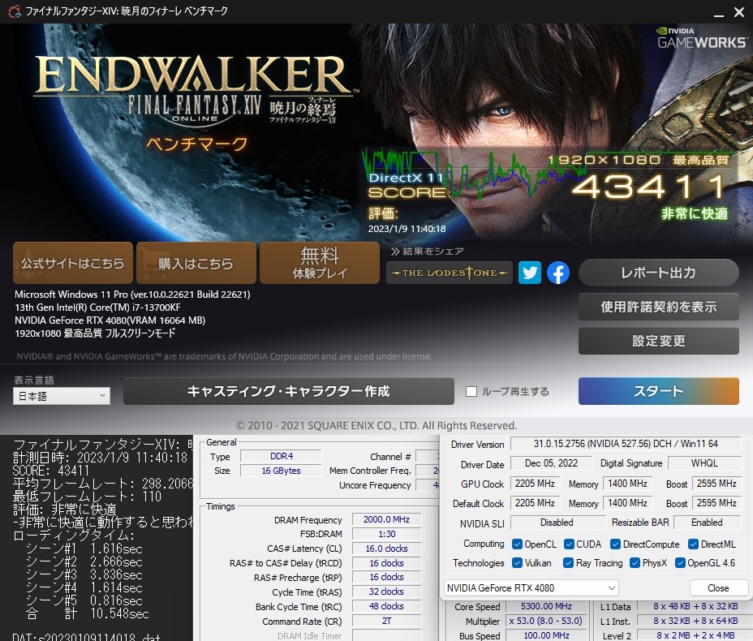The height and width of the screenshot is (641, 753).
Task: Export report with レポート出力
Action: (x=658, y=273)
